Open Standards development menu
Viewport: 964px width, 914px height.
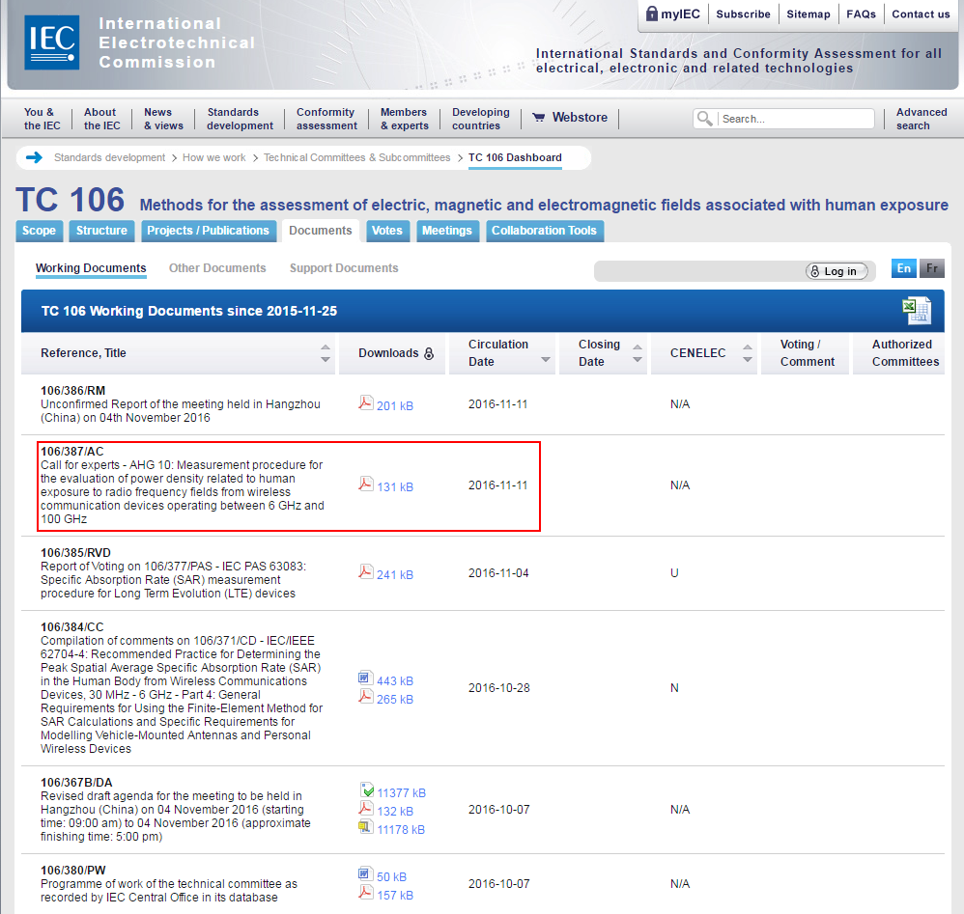pos(240,119)
